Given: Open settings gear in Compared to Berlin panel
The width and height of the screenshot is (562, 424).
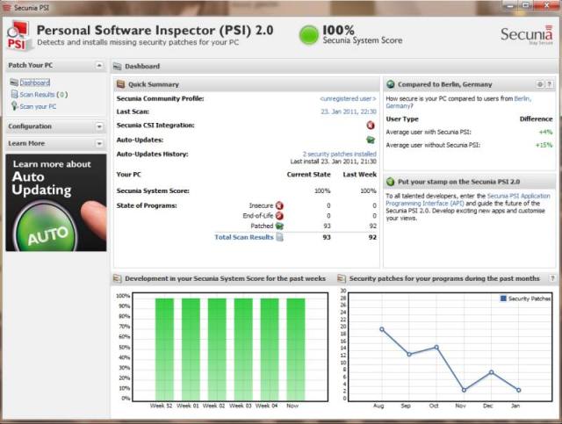Looking at the screenshot, I should 540,84.
